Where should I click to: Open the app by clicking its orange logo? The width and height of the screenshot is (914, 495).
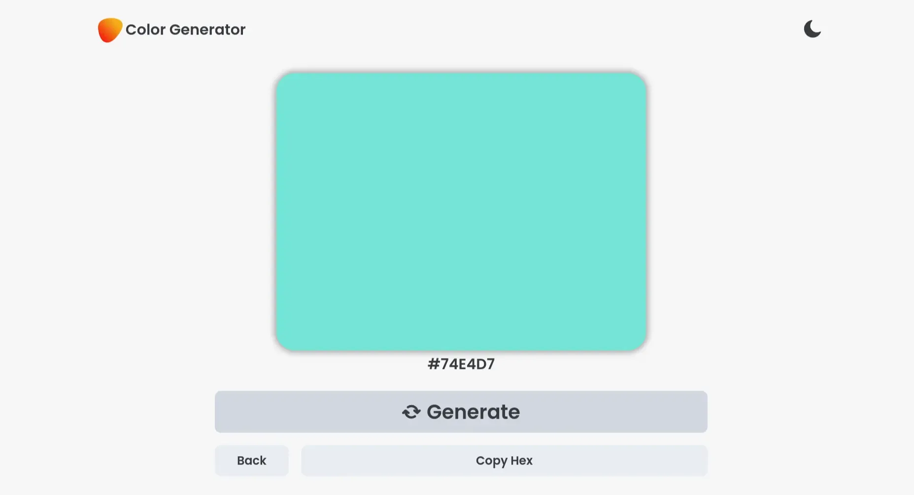tap(109, 29)
